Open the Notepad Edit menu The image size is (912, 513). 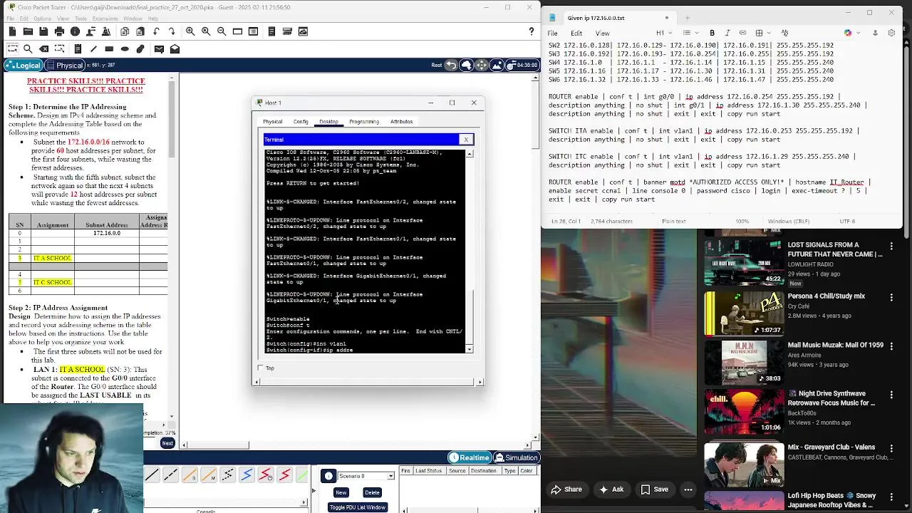click(577, 33)
